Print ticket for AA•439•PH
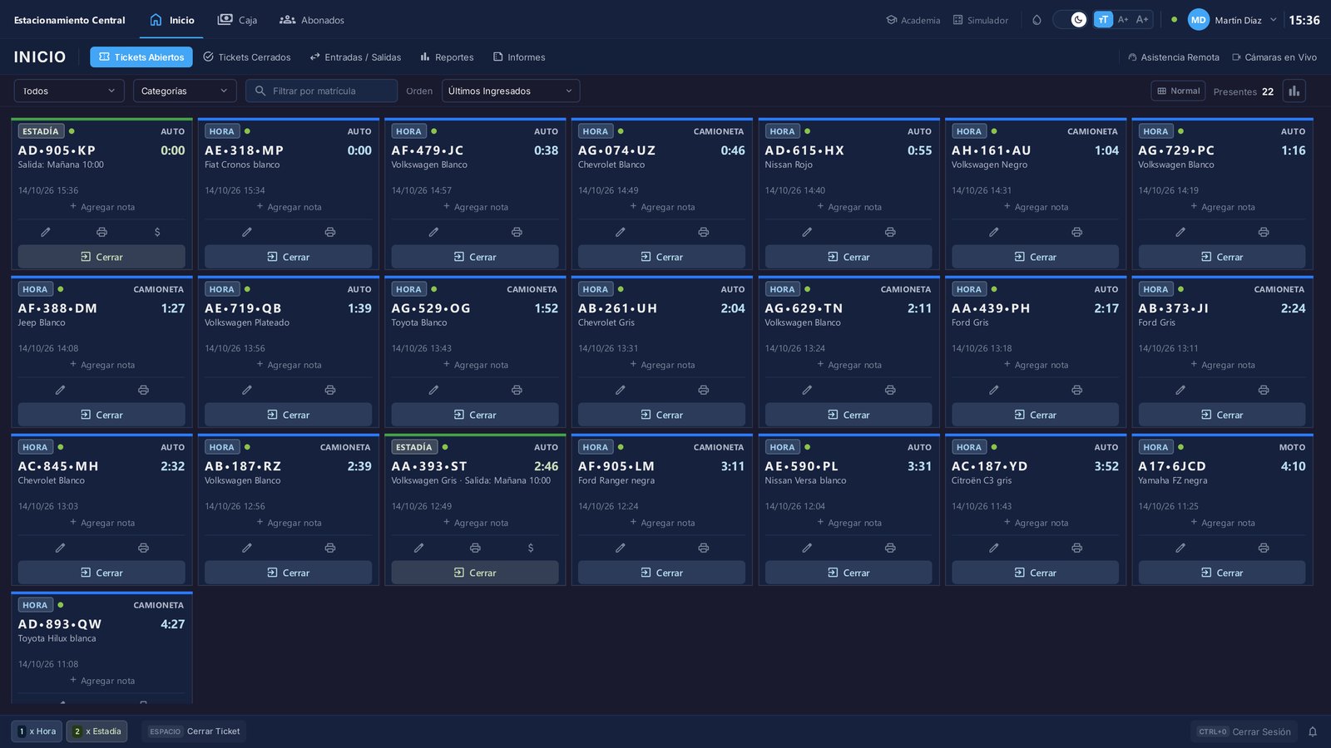 tap(1077, 390)
